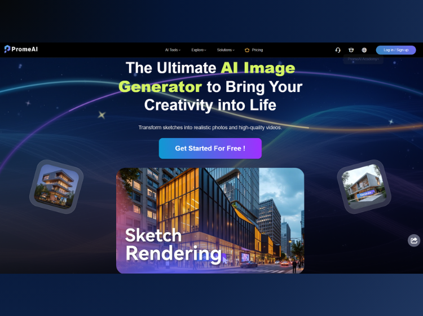Click the Log in / Sign up button

pyautogui.click(x=396, y=50)
